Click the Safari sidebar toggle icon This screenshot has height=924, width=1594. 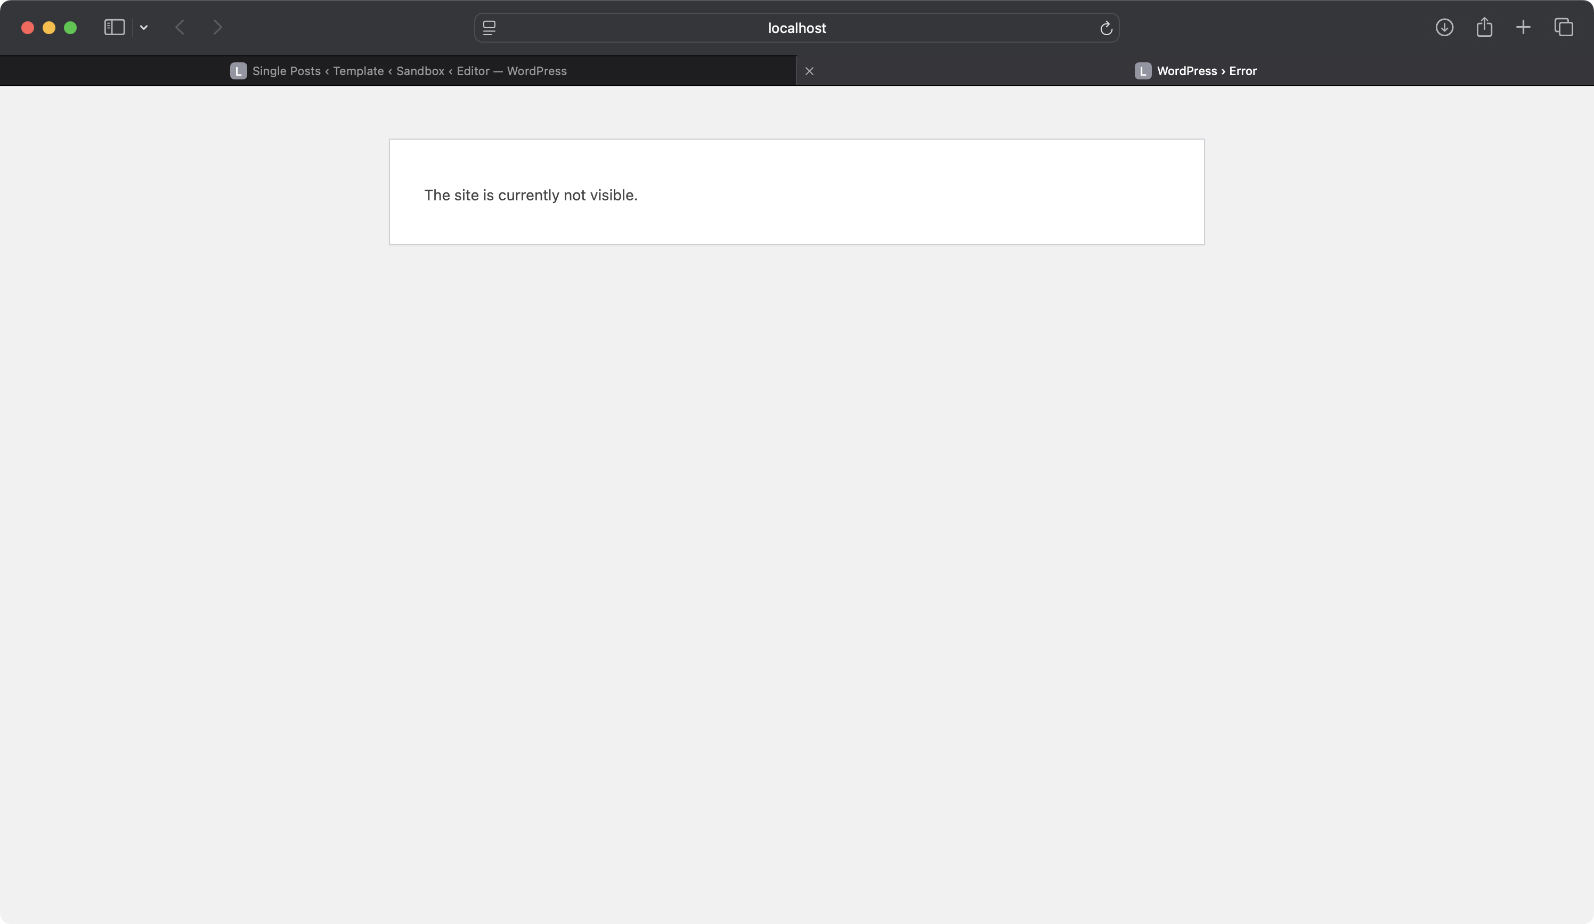[115, 28]
